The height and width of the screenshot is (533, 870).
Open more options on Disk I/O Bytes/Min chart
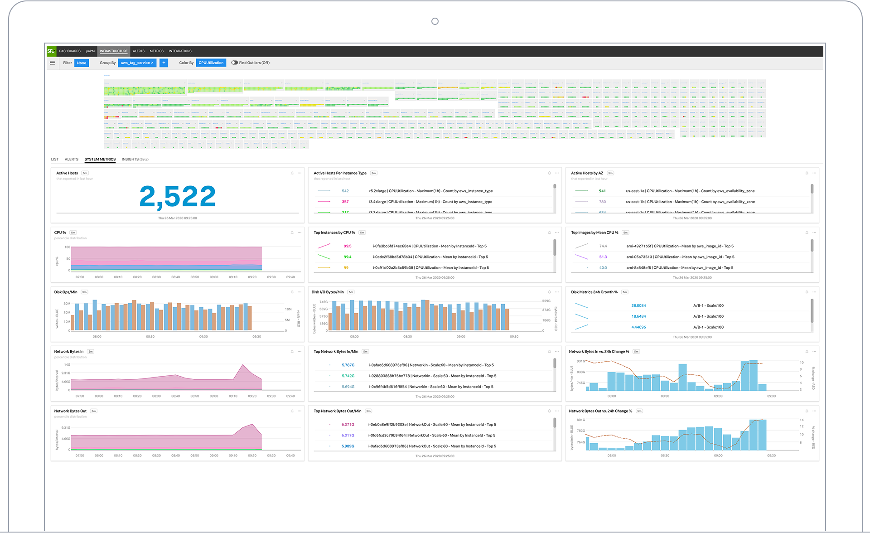[x=557, y=292]
